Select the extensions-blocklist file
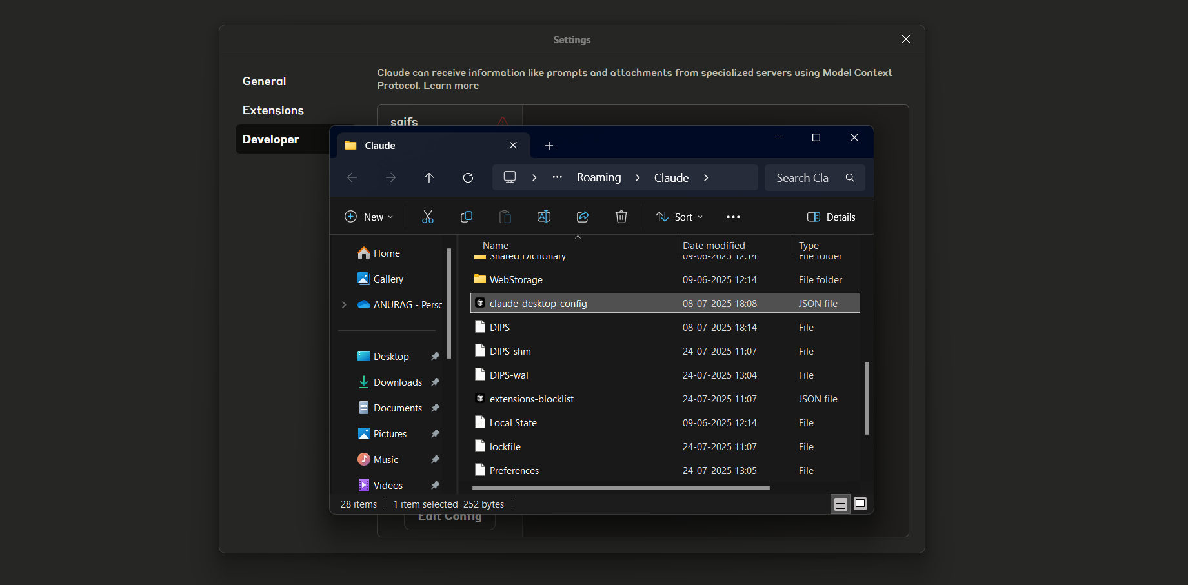 665,399
